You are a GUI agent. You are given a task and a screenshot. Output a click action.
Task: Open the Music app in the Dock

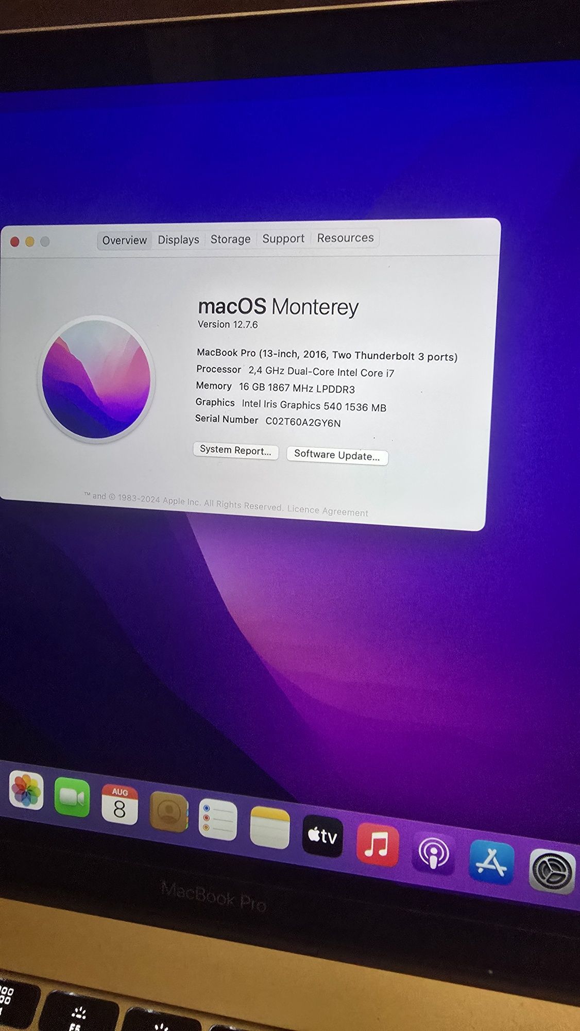(x=378, y=845)
